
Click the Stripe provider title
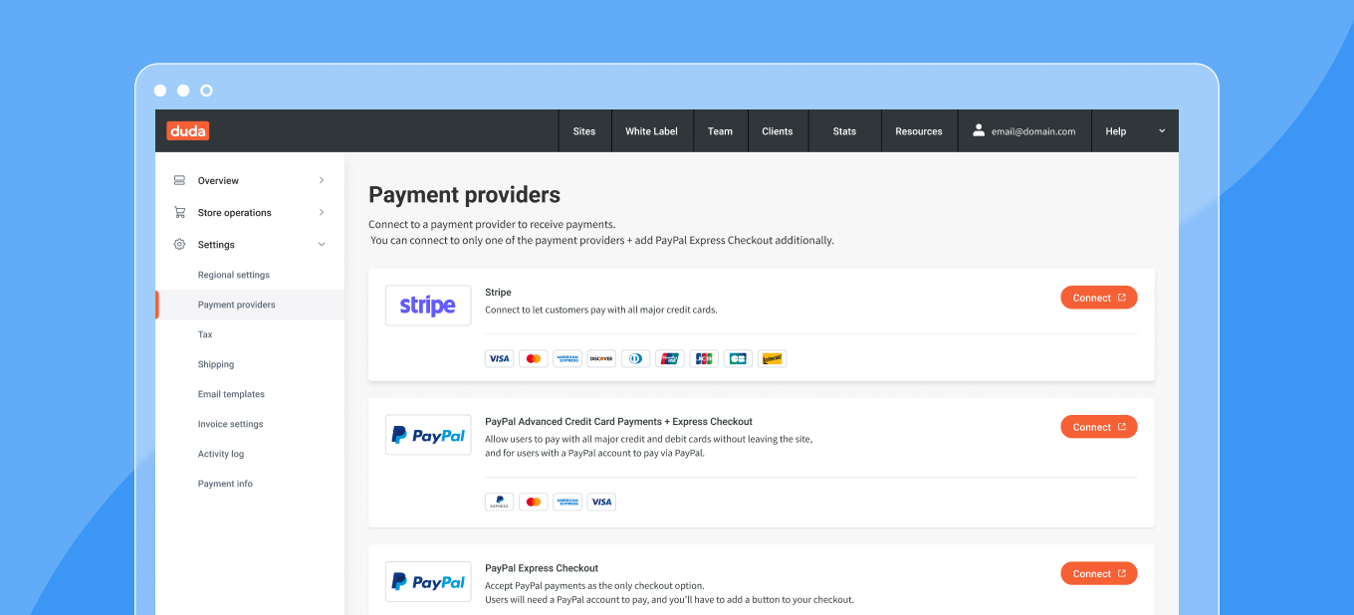498,293
